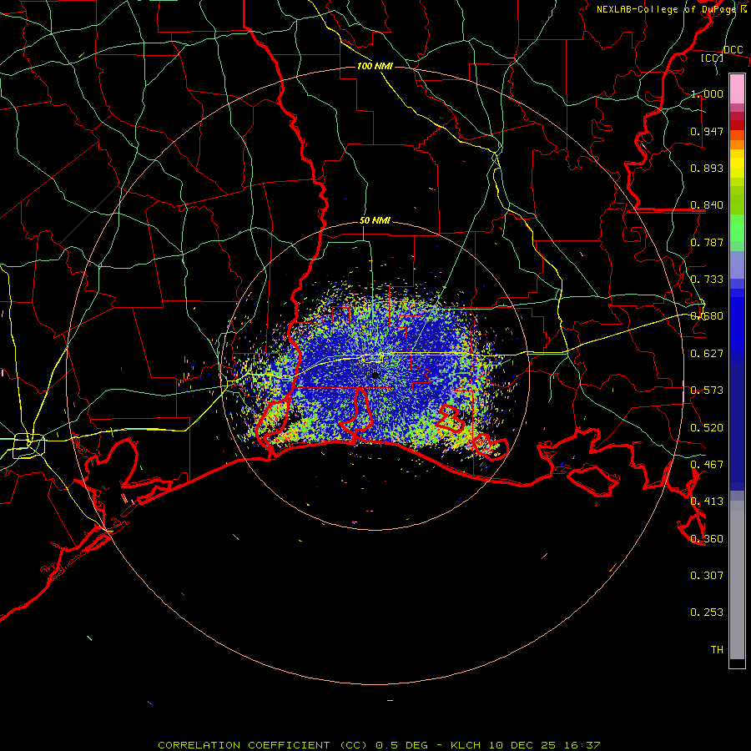Select the 0.467 legend value
The height and width of the screenshot is (751, 751).
click(x=707, y=465)
